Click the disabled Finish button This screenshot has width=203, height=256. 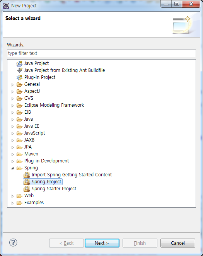tap(140, 243)
